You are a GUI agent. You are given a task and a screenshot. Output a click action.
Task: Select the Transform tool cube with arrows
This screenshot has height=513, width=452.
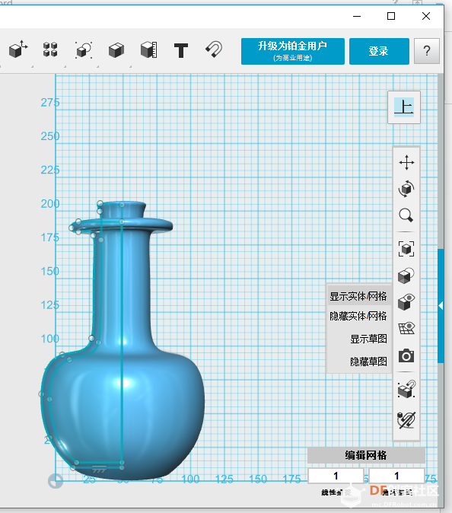18,49
